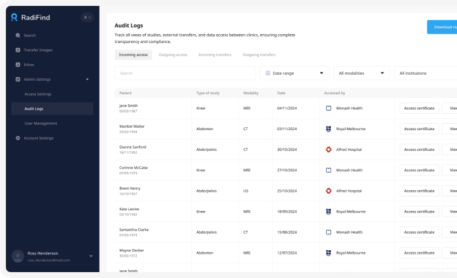Viewport: 457px width, 278px height.
Task: Click the audit log Search field
Action: [x=185, y=73]
